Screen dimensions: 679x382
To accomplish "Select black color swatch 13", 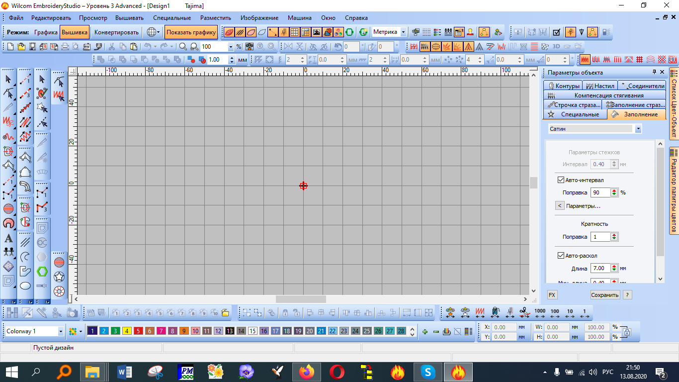I will pos(229,331).
